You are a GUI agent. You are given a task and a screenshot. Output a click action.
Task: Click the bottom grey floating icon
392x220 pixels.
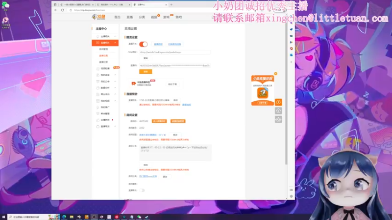click(278, 119)
